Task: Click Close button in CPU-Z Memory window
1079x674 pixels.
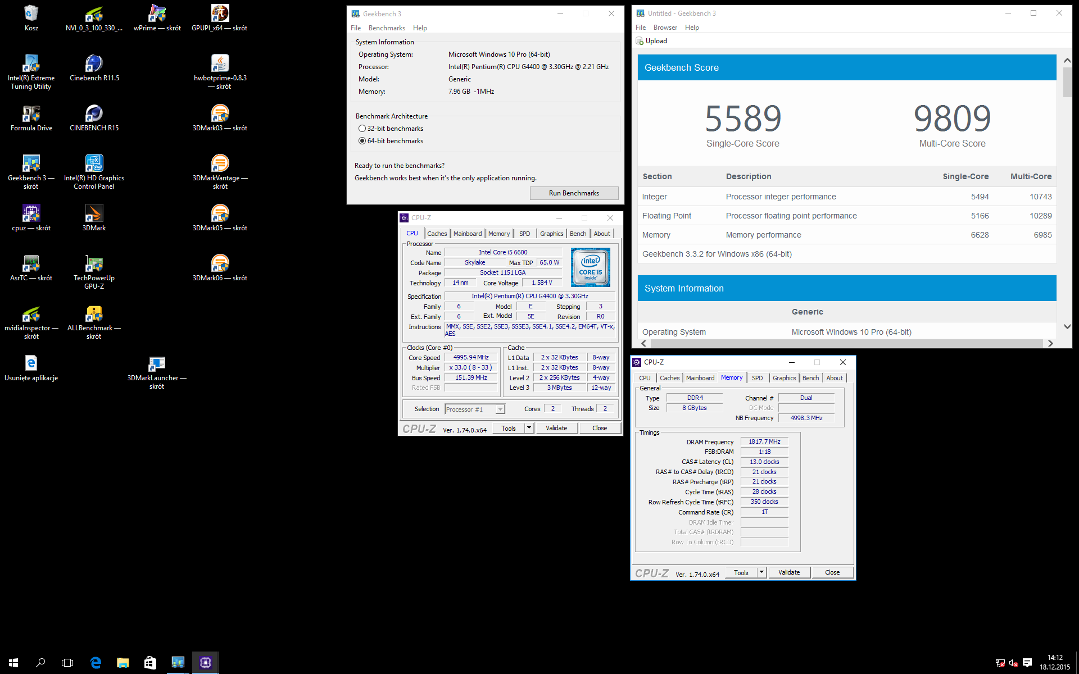Action: tap(832, 572)
